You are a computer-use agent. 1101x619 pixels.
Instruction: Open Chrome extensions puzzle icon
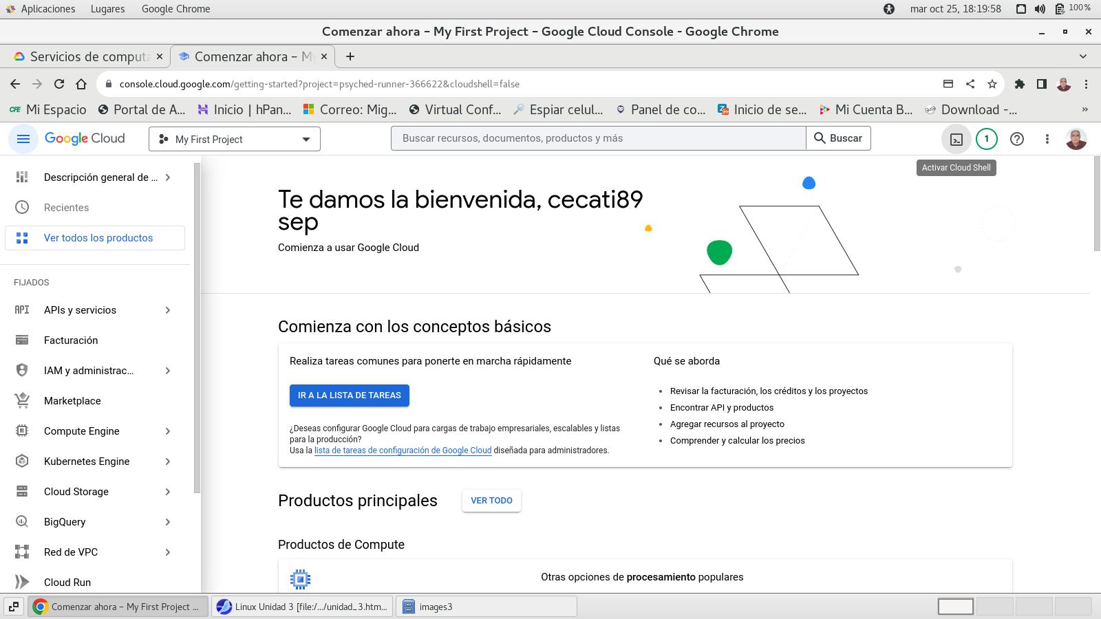pos(1019,84)
